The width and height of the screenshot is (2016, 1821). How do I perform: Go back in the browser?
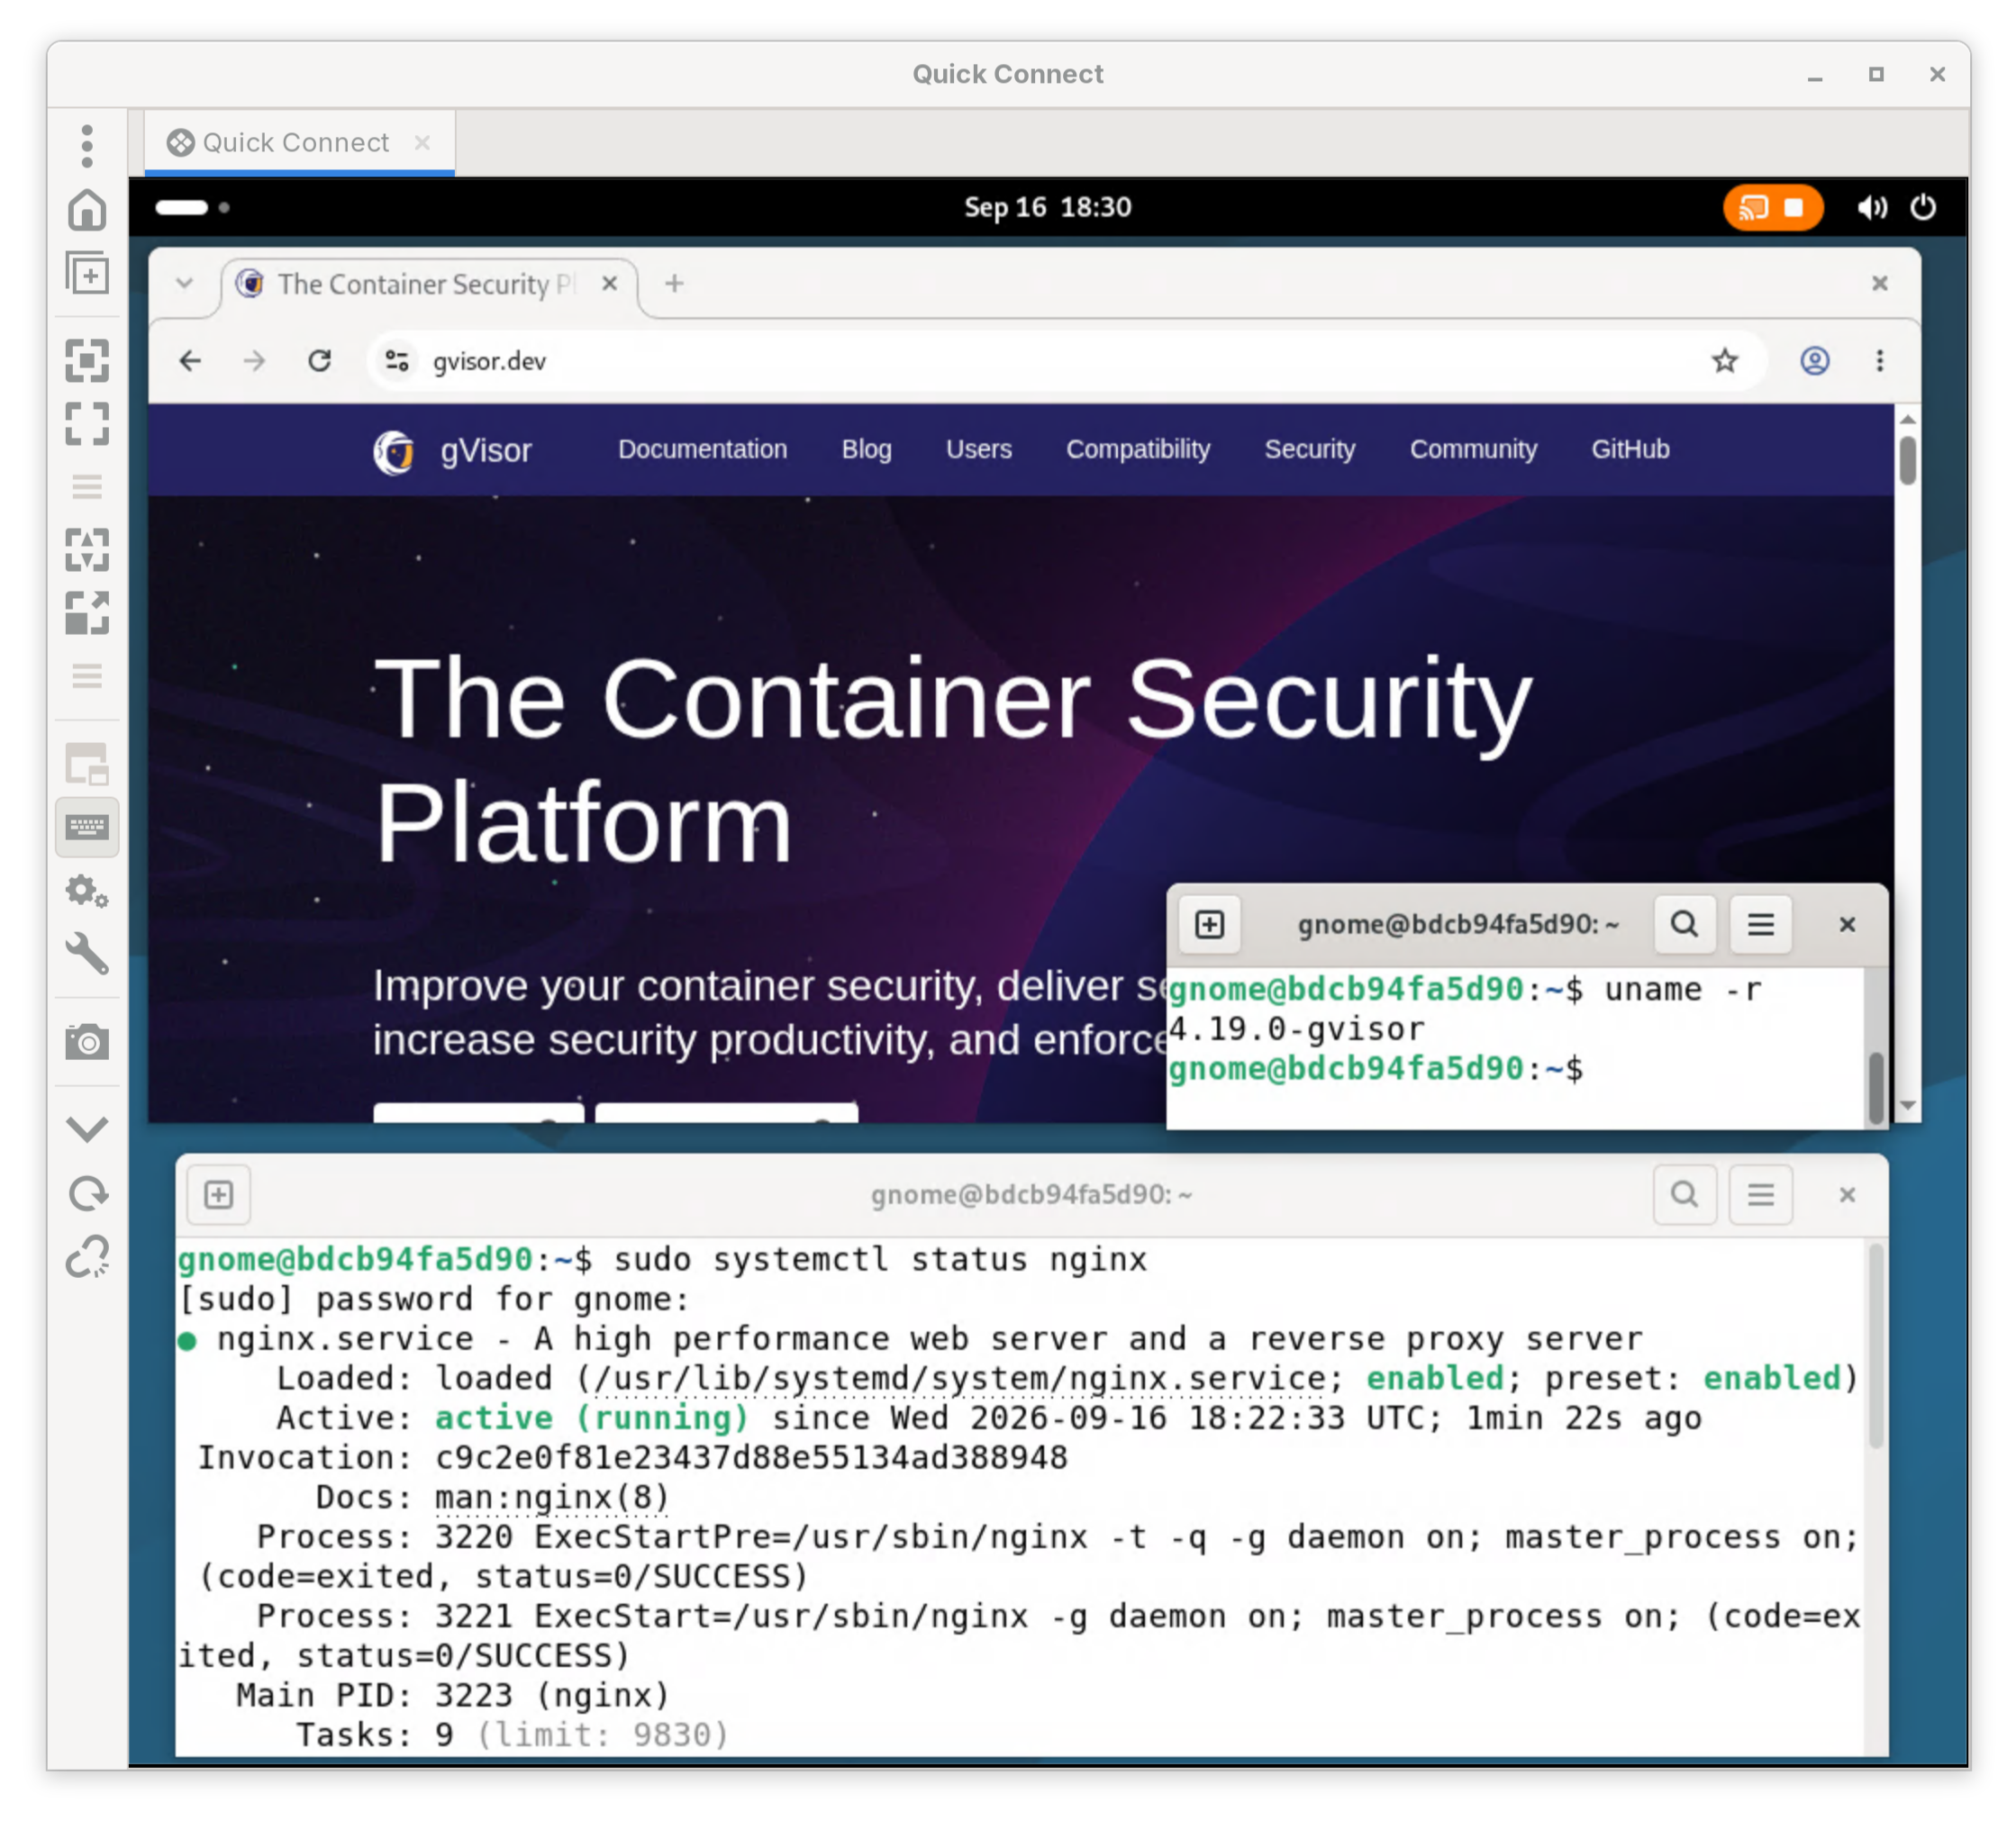[190, 361]
